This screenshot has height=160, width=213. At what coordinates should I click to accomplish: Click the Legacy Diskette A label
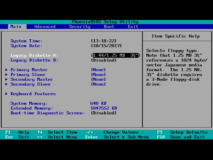coord(34,55)
